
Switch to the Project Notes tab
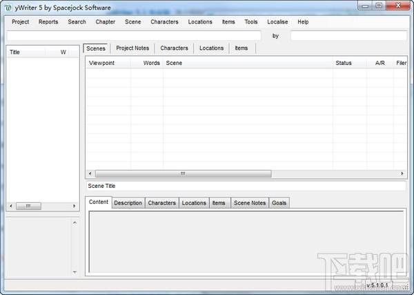(132, 48)
